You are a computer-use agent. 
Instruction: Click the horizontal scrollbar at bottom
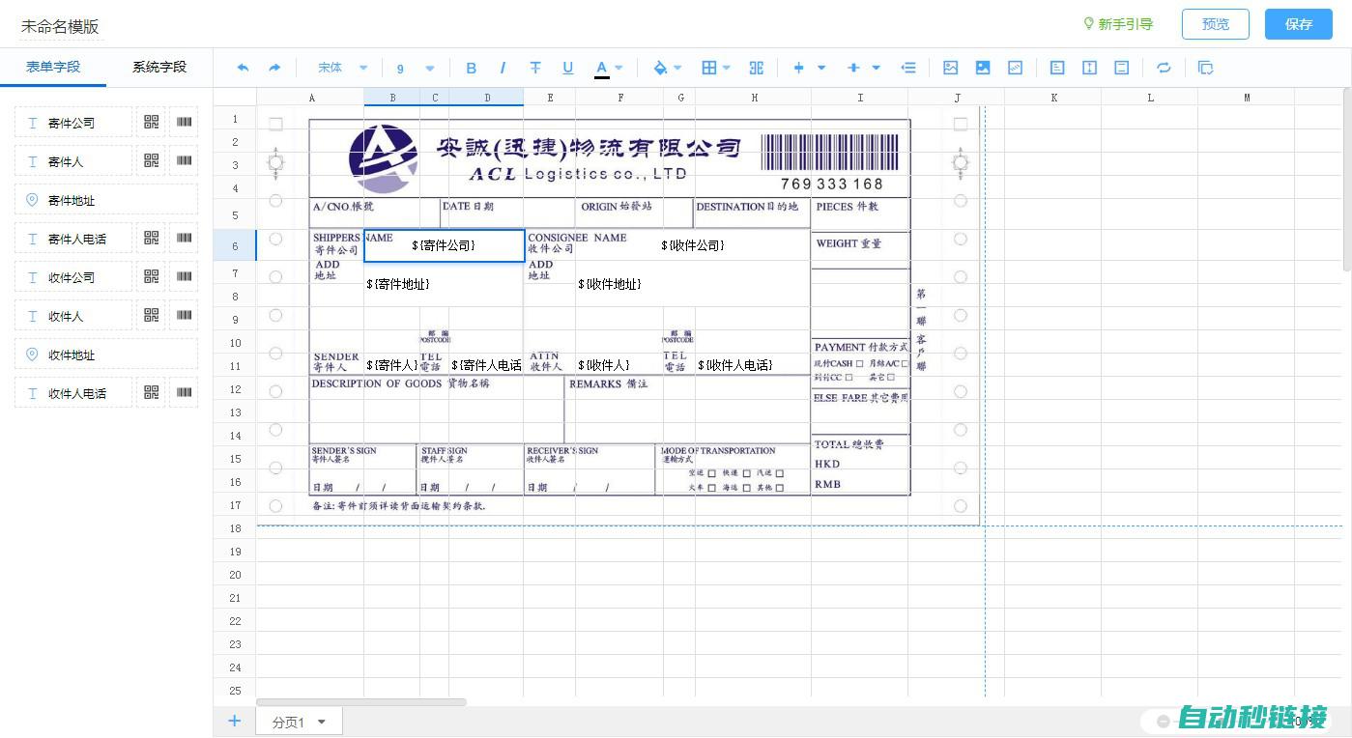[361, 702]
